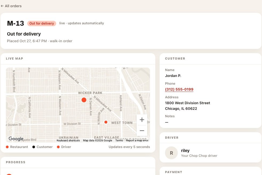Click 'Chicago, IL 60622' text

pyautogui.click(x=181, y=108)
